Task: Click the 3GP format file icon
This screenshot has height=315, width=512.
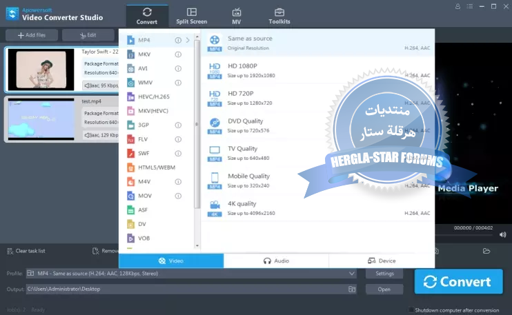Action: [x=130, y=125]
